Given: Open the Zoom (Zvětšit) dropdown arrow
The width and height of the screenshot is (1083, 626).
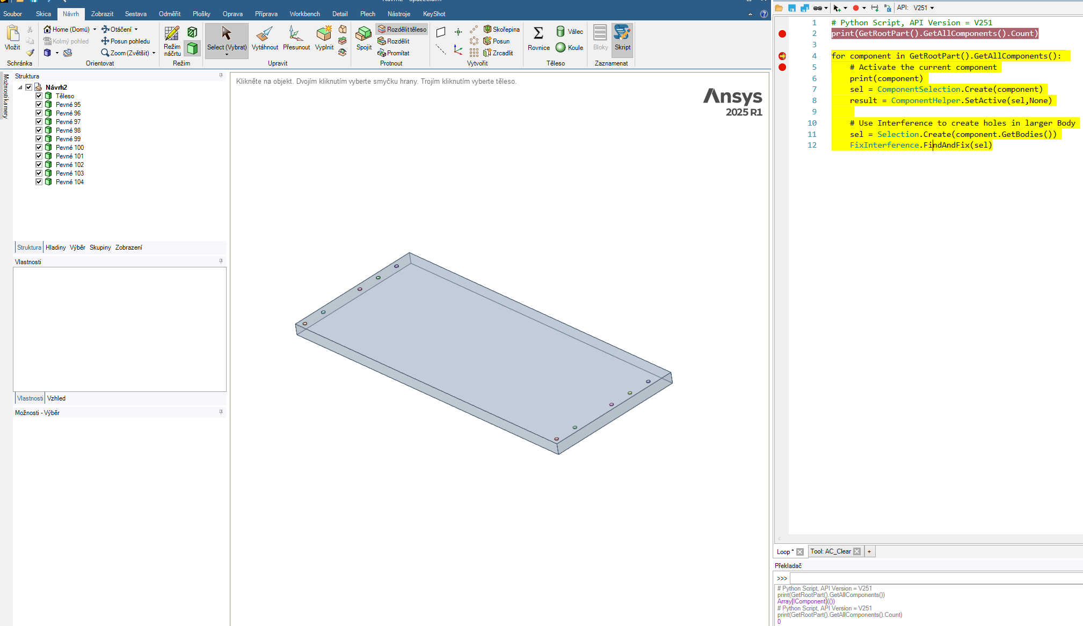Looking at the screenshot, I should coord(154,53).
